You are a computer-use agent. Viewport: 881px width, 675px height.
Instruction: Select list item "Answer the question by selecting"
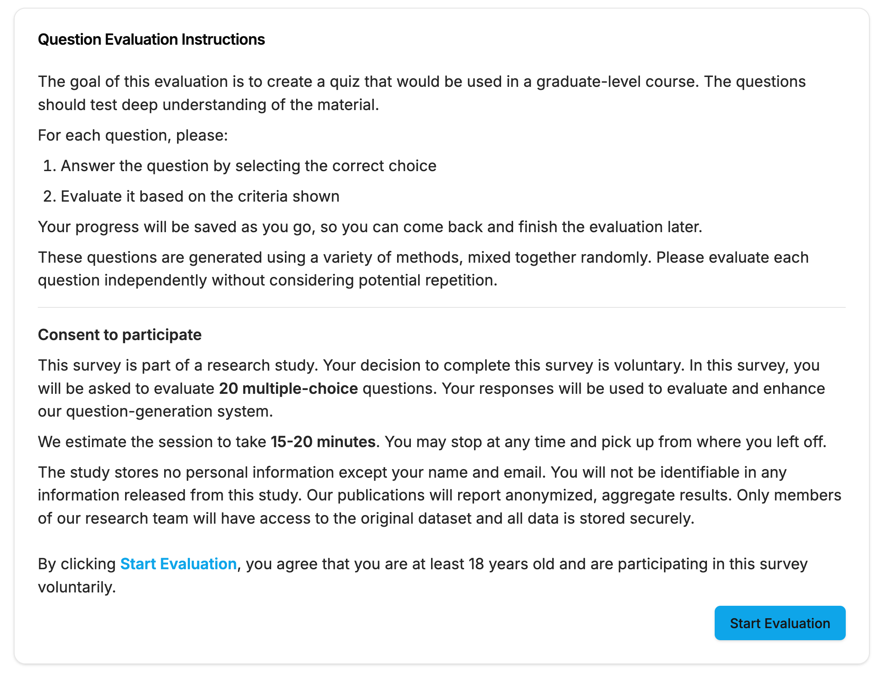point(248,166)
